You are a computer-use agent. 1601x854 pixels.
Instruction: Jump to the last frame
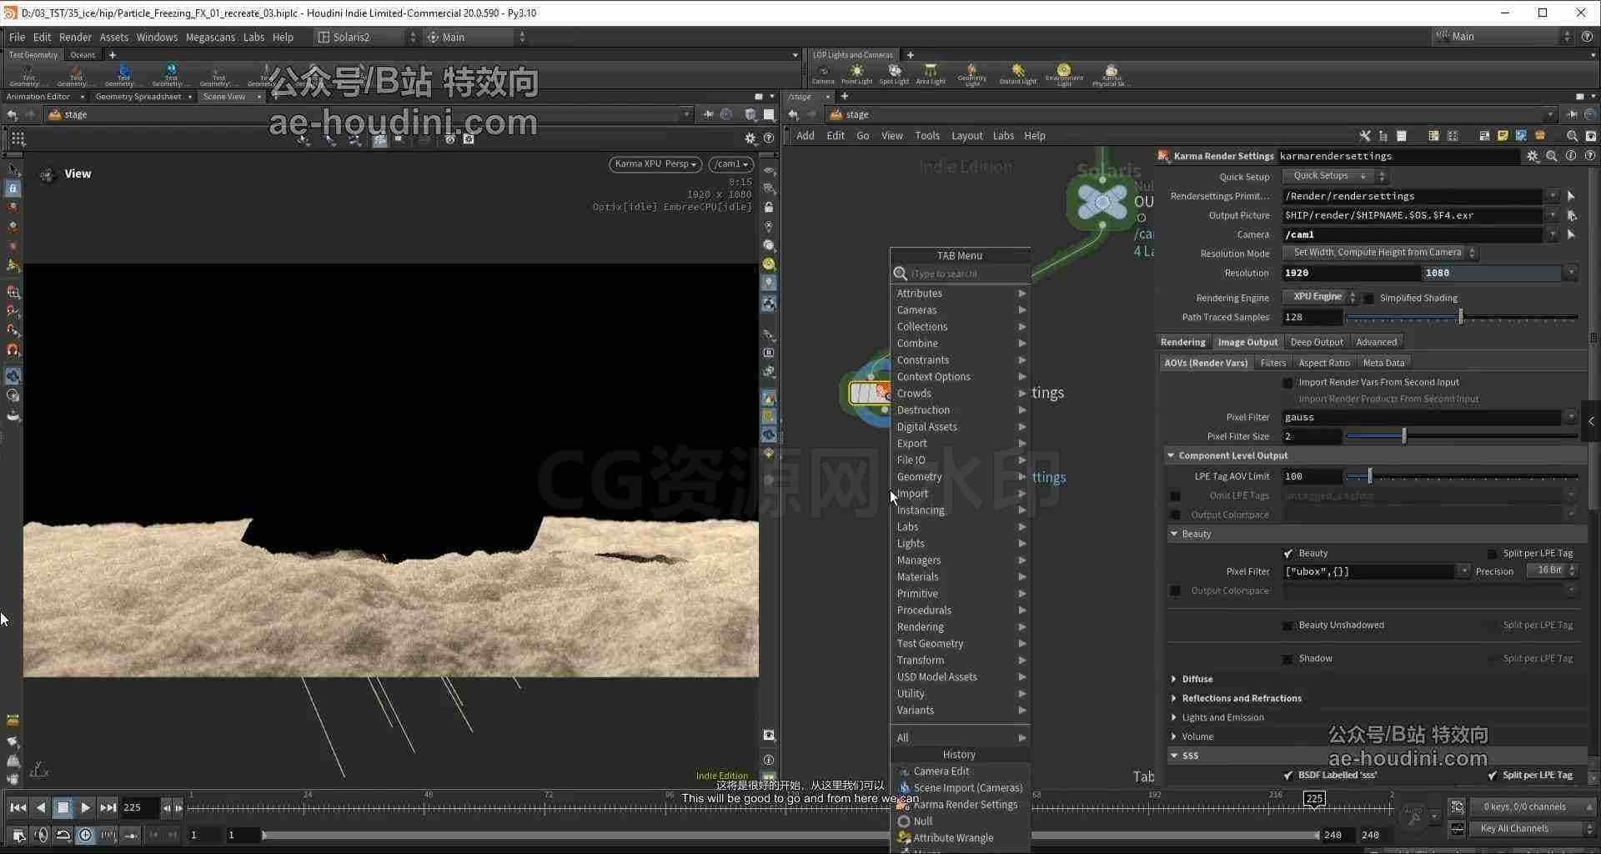click(x=108, y=807)
